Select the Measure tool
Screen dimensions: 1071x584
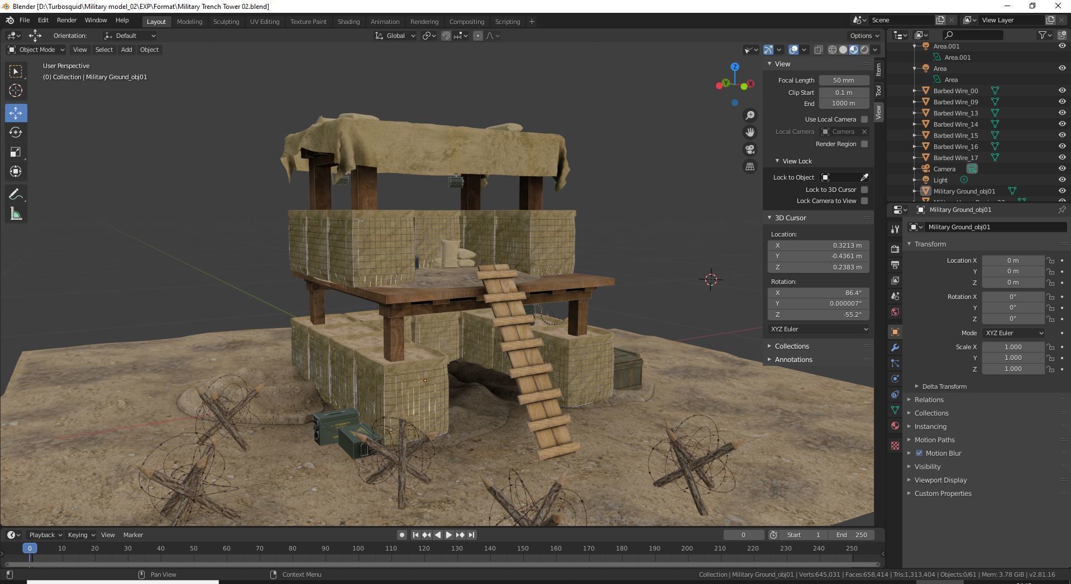(16, 214)
